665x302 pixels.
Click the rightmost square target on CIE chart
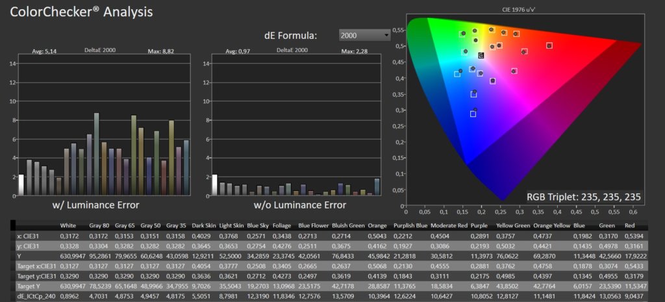(x=549, y=45)
